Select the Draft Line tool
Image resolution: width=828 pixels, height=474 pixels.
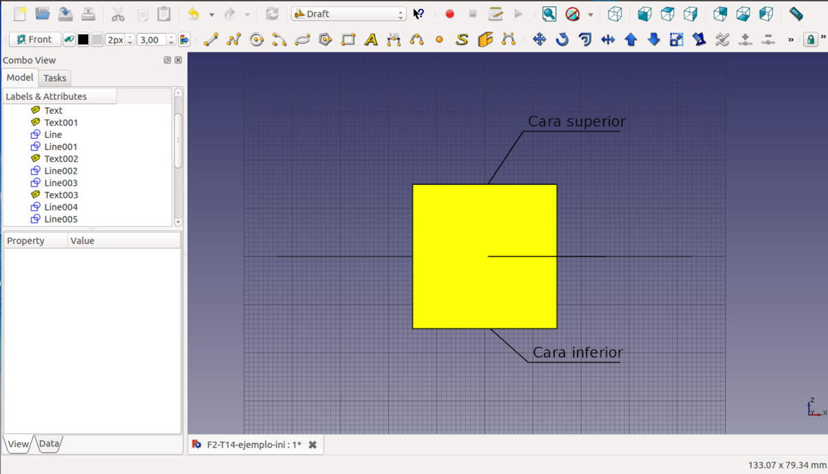click(211, 40)
